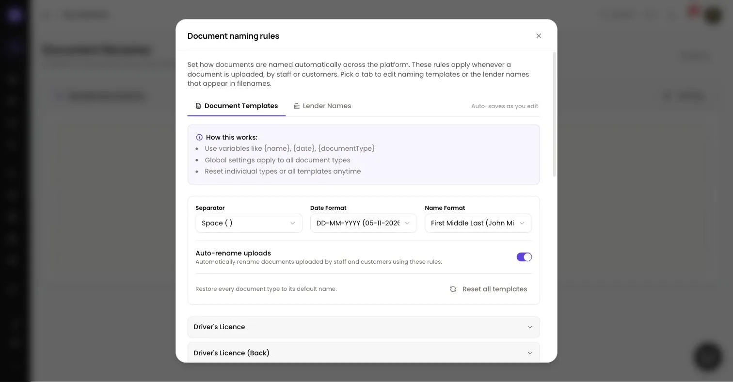Expand the Driver's Licence section

pos(364,327)
